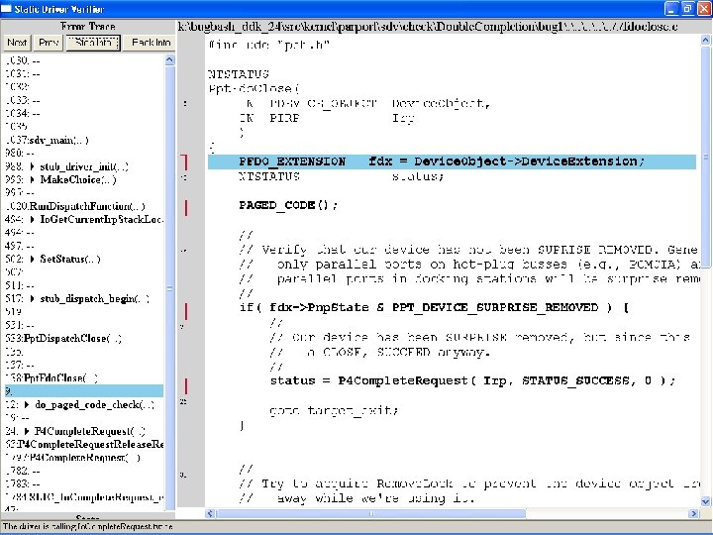Select the RunDispatchFunction trace entry
The height and width of the screenshot is (535, 713).
click(x=75, y=206)
